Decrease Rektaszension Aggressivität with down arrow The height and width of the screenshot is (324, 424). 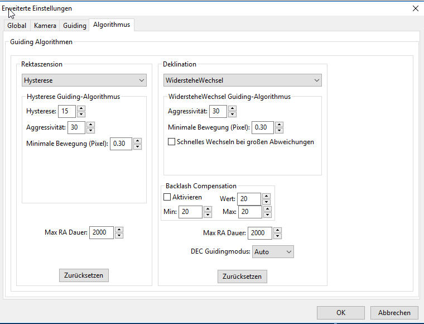[x=90, y=131]
